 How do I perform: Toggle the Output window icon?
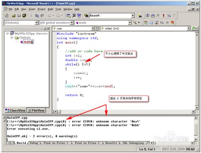click(x=74, y=16)
